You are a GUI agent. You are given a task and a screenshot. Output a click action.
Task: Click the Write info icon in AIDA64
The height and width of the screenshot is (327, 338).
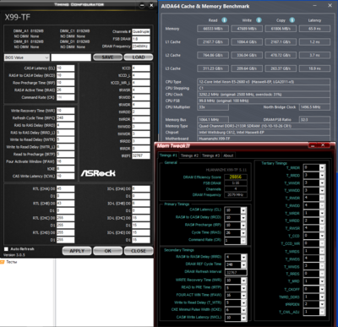(x=259, y=20)
